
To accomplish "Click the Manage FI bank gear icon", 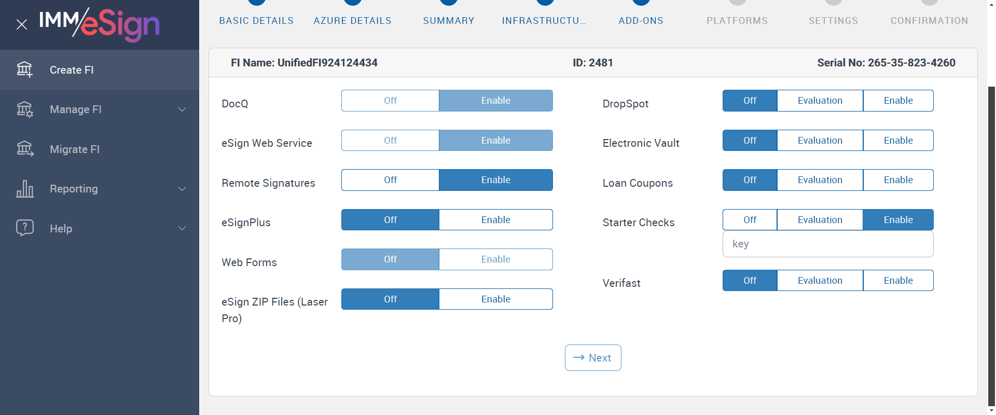I will [24, 109].
